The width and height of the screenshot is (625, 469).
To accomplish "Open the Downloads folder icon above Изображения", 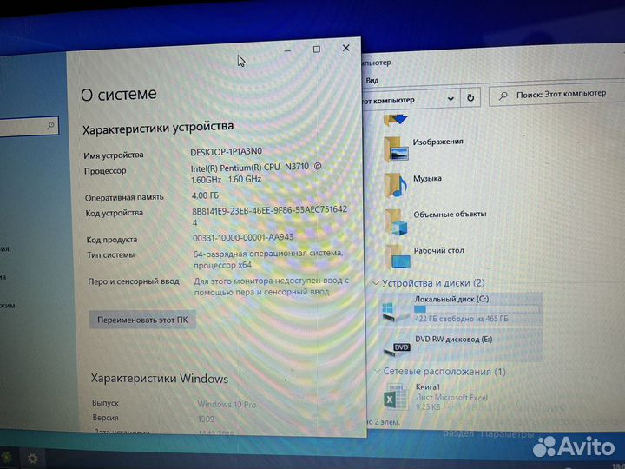I will tap(395, 120).
